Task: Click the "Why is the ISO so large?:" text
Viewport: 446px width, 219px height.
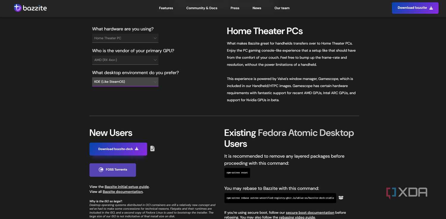Action: (106, 201)
